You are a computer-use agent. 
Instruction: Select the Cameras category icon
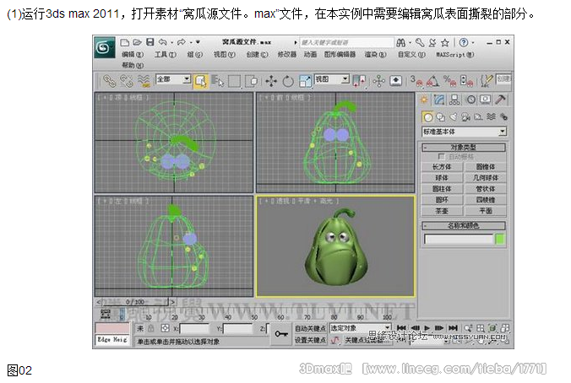coord(465,117)
